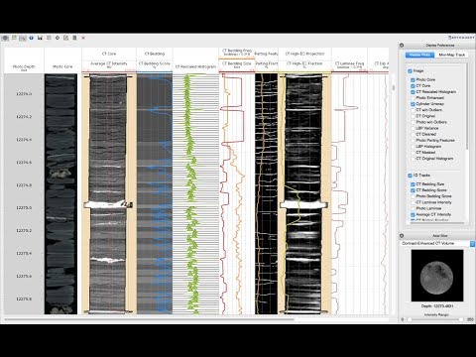Click the CT Bedding track header
The width and height of the screenshot is (476, 357).
(155, 54)
